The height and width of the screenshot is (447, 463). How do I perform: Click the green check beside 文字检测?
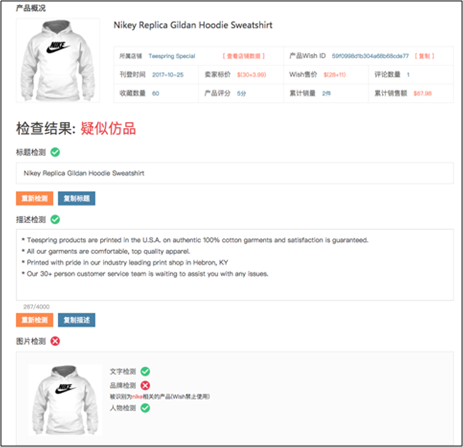(x=145, y=372)
